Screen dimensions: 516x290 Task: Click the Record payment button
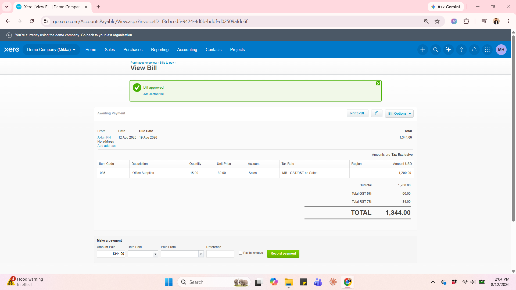[283, 254]
